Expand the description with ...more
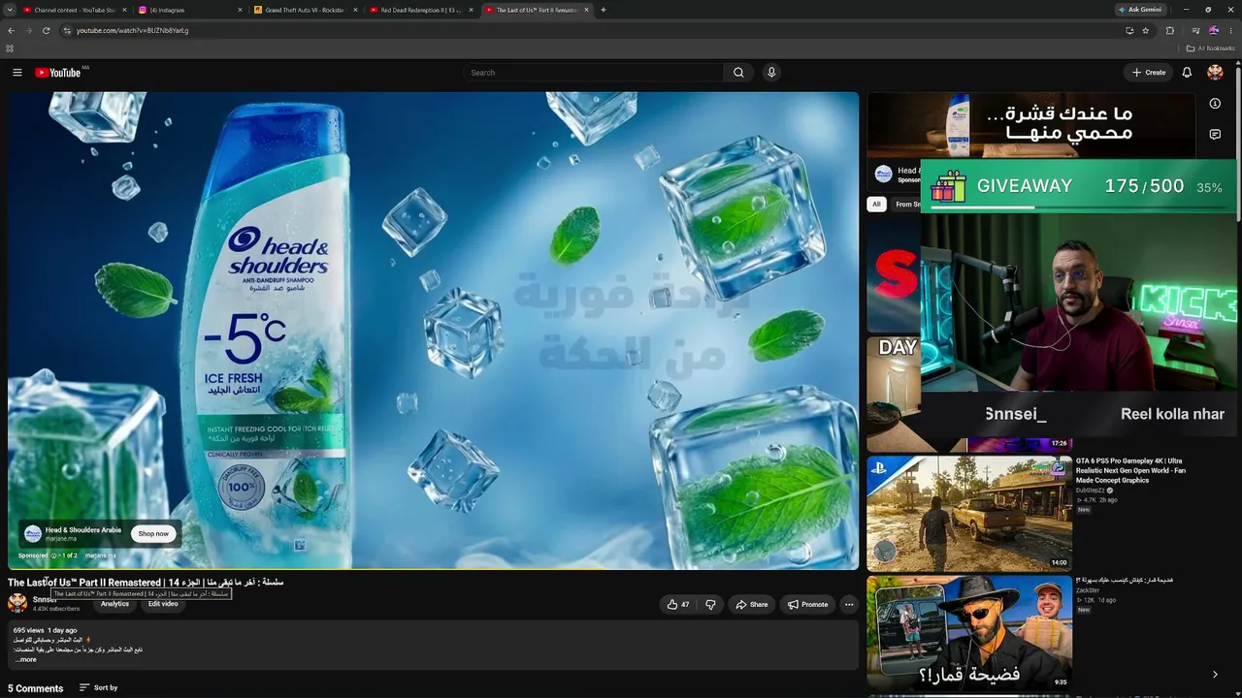The image size is (1242, 698). click(25, 659)
